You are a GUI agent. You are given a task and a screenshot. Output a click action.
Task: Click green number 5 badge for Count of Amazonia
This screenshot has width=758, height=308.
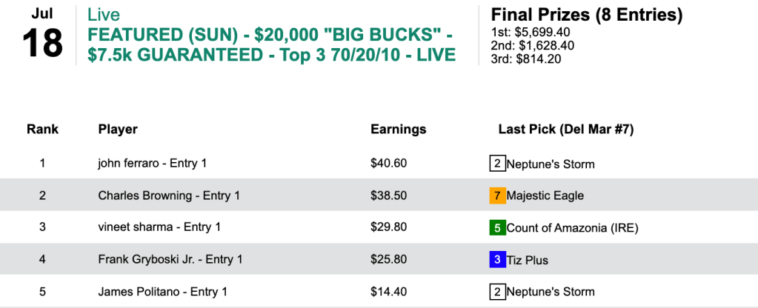click(x=497, y=227)
